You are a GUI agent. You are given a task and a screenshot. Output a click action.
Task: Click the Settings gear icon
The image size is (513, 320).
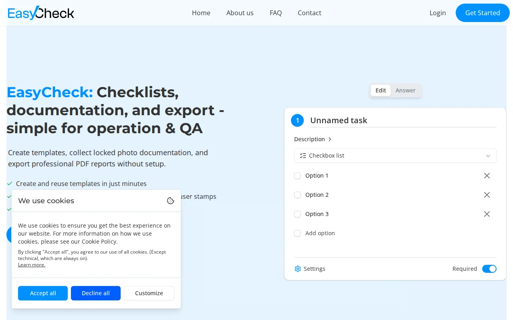pos(298,269)
